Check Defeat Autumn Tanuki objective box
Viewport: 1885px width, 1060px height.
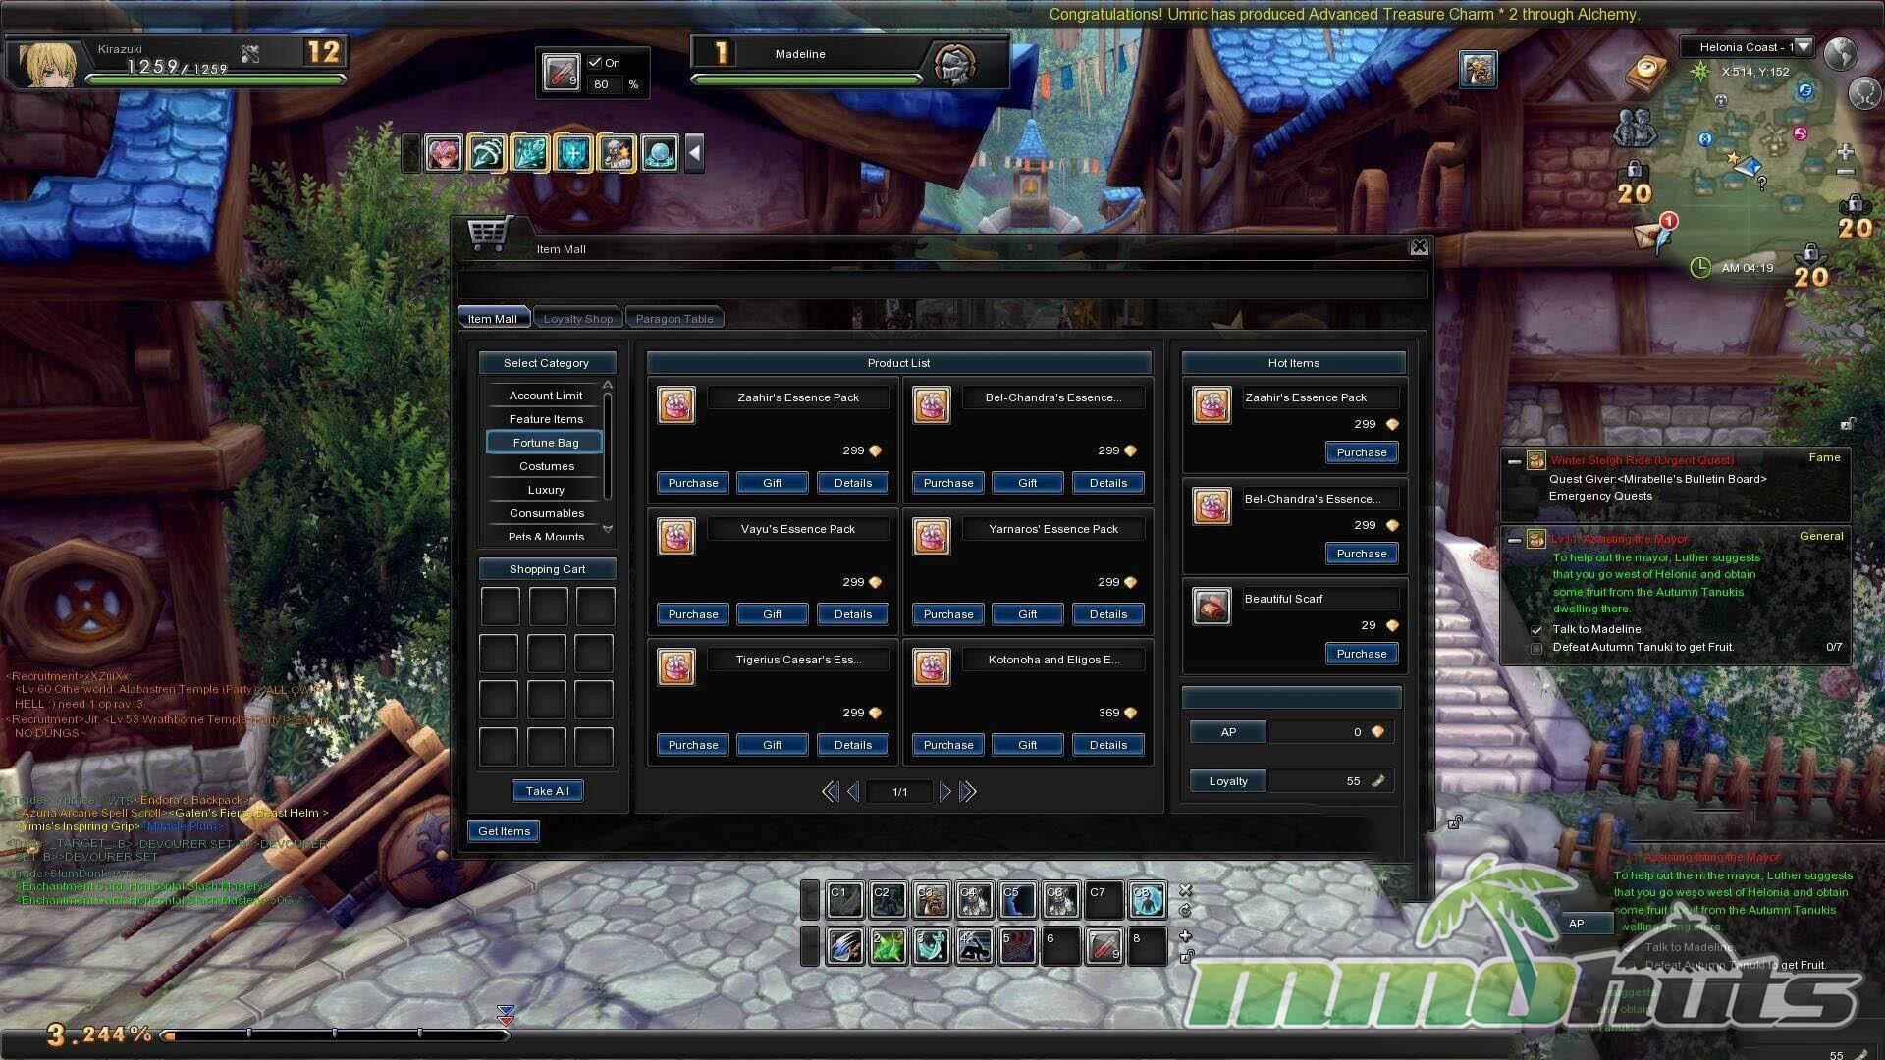tap(1536, 648)
